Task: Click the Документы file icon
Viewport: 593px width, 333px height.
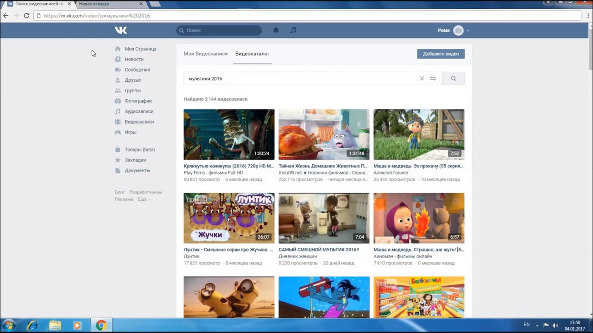Action: (x=118, y=171)
